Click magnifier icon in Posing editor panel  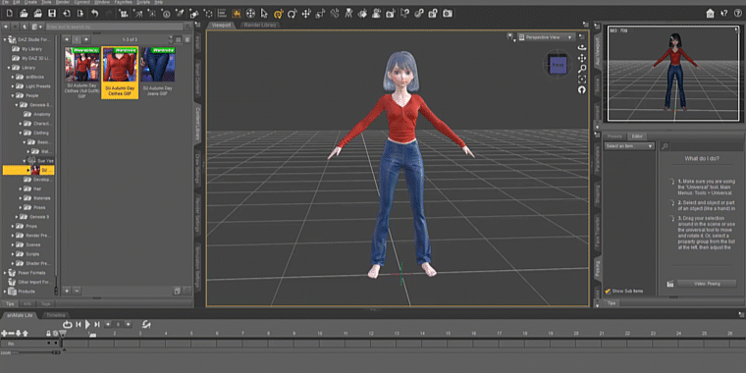pos(666,146)
